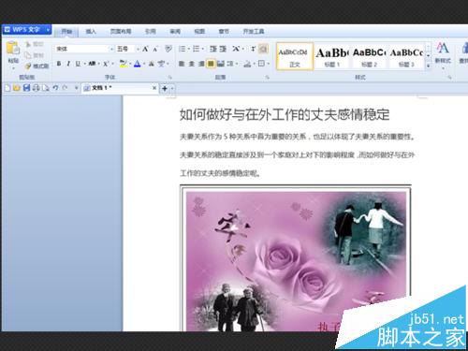Switch to the Developer Tools tab
This screenshot has height=351, width=468.
(254, 31)
